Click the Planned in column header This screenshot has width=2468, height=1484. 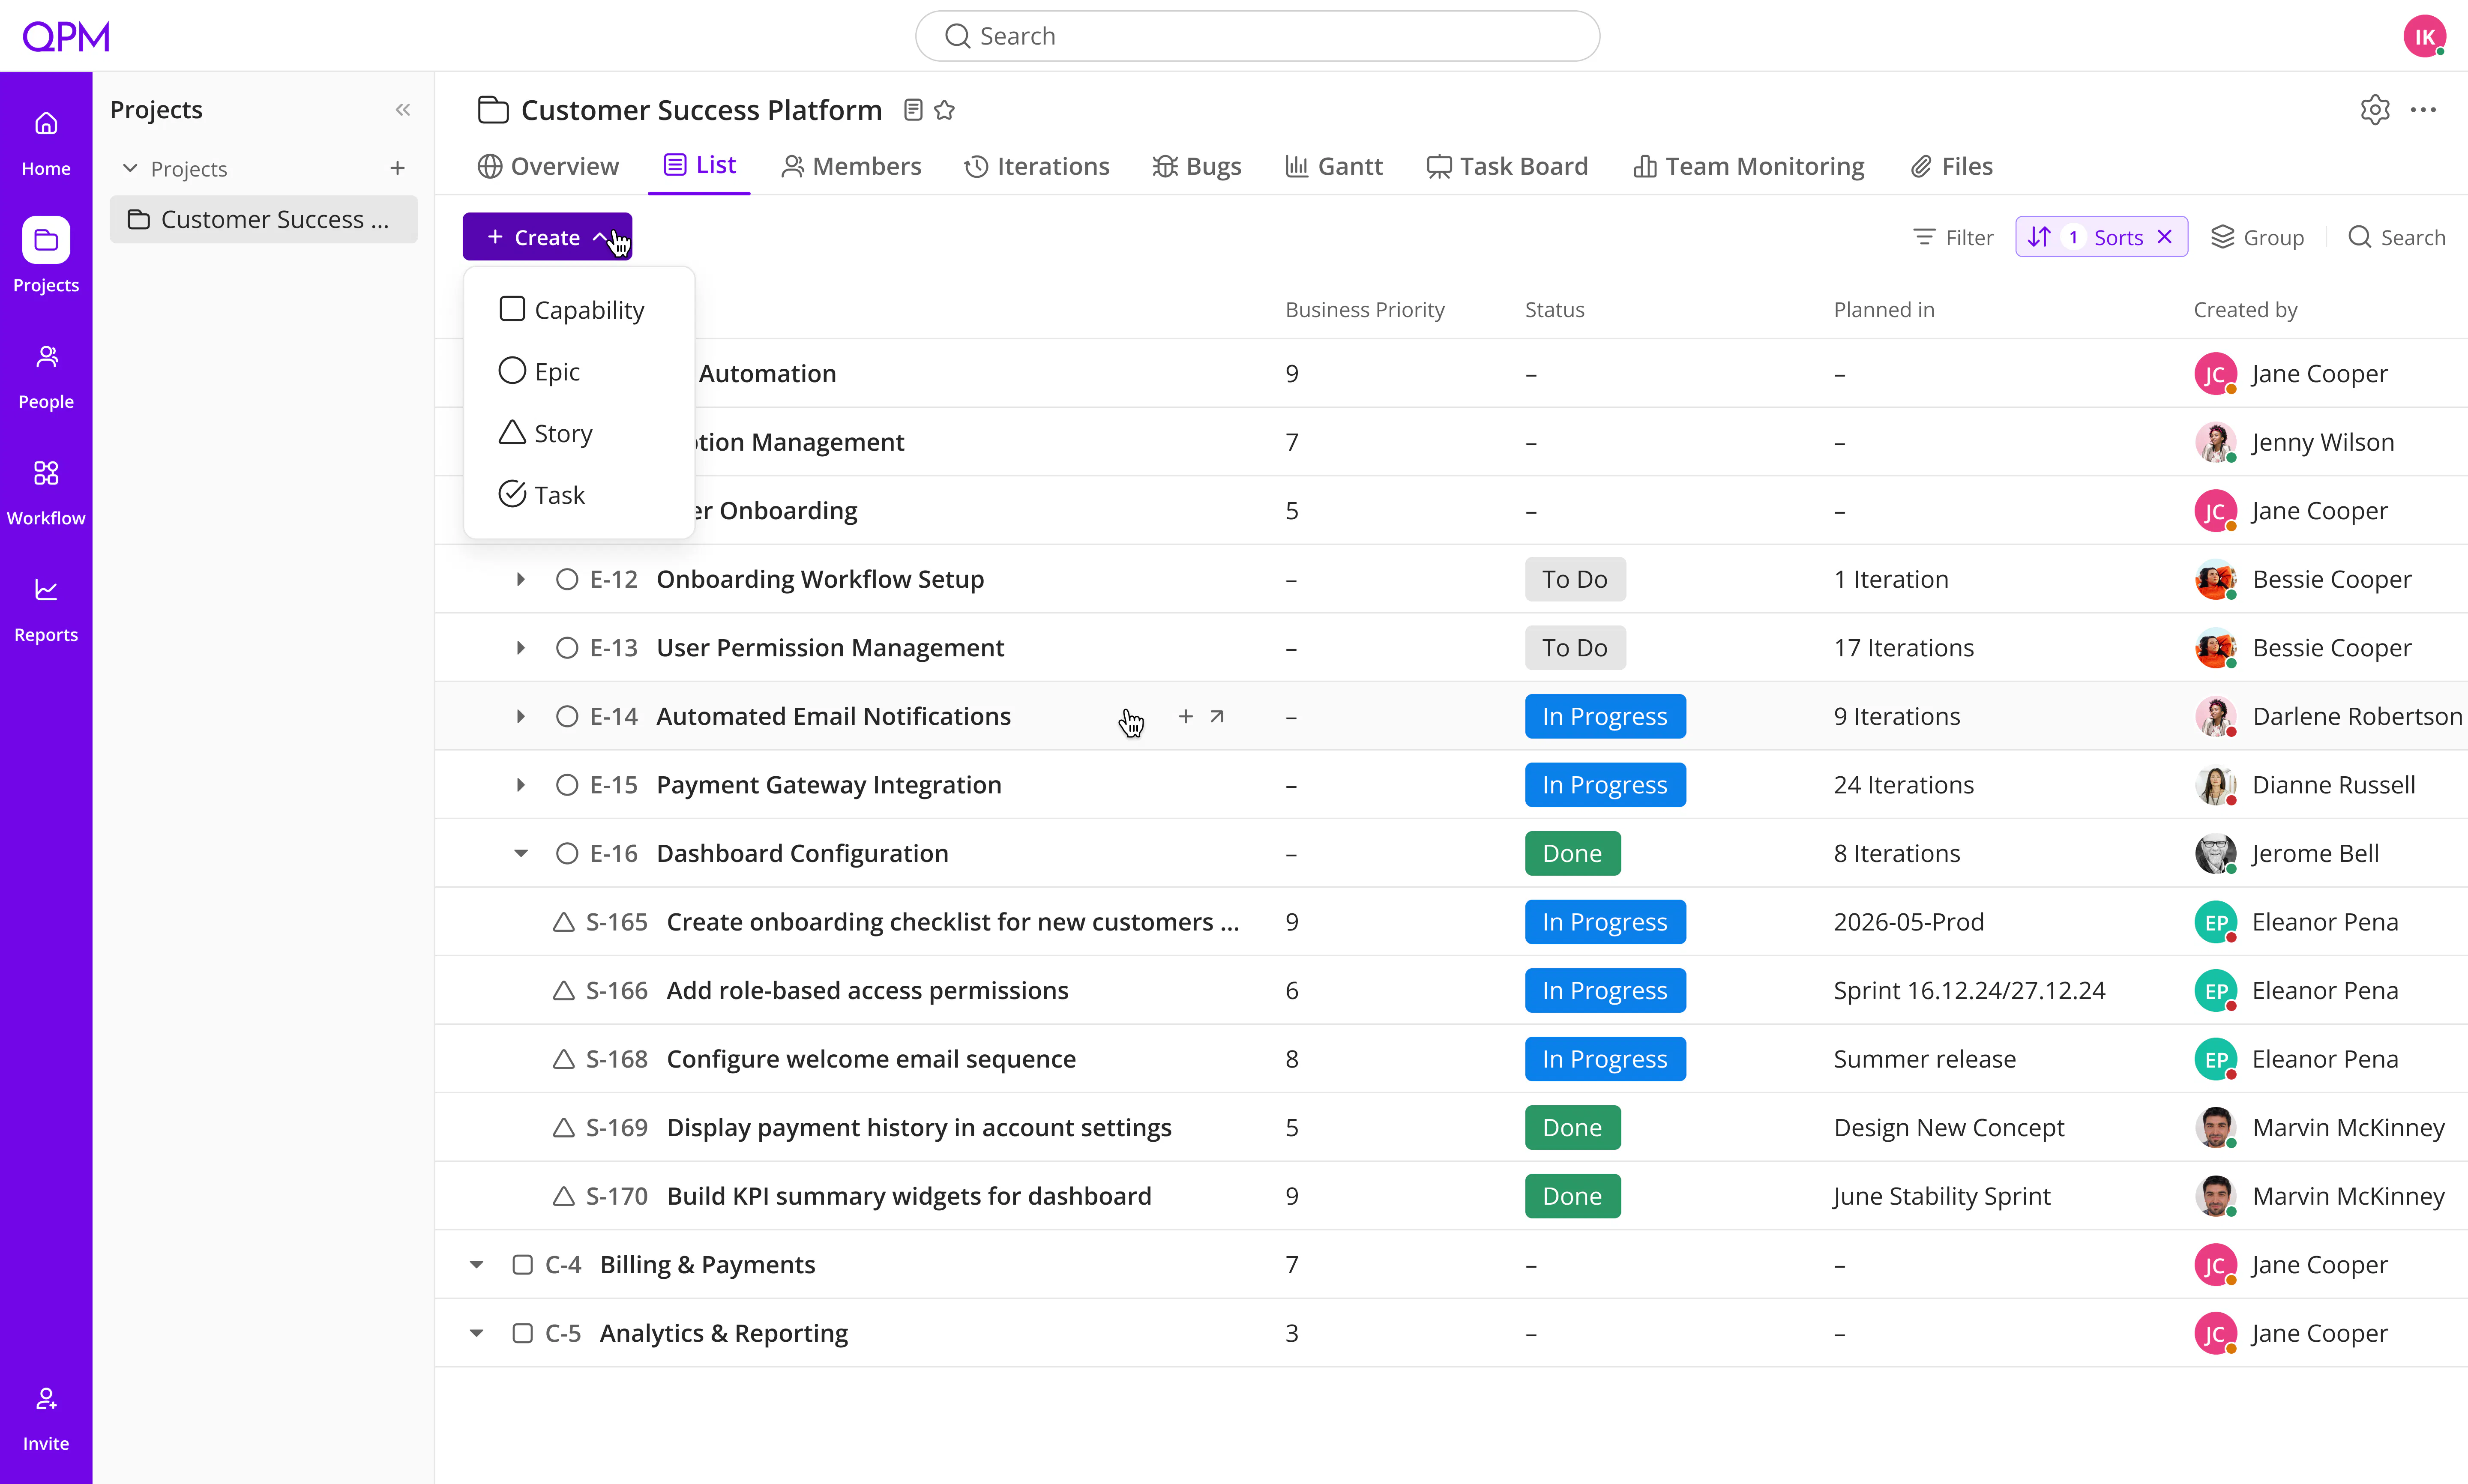1884,310
